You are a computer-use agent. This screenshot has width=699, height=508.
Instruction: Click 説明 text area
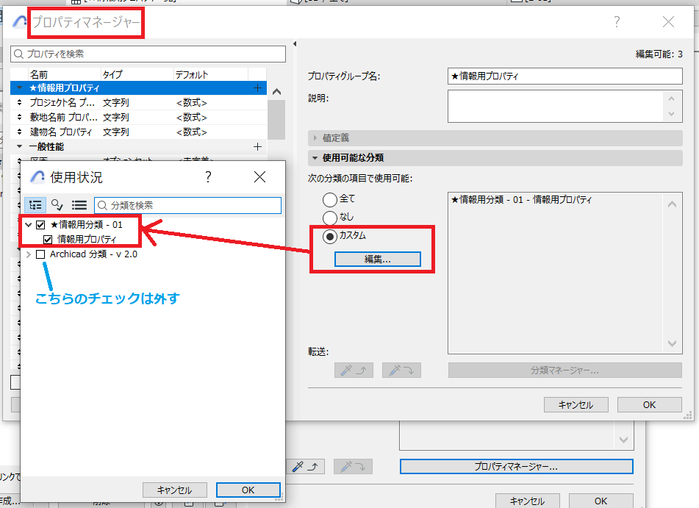[556, 106]
